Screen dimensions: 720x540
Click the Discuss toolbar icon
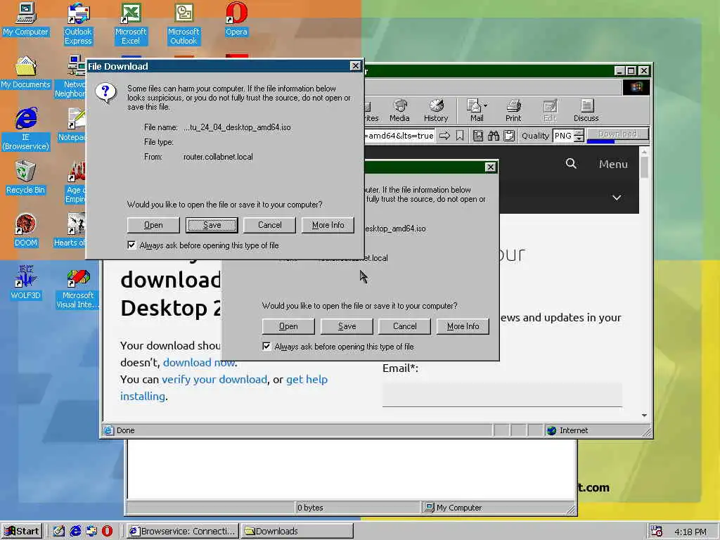pyautogui.click(x=586, y=110)
